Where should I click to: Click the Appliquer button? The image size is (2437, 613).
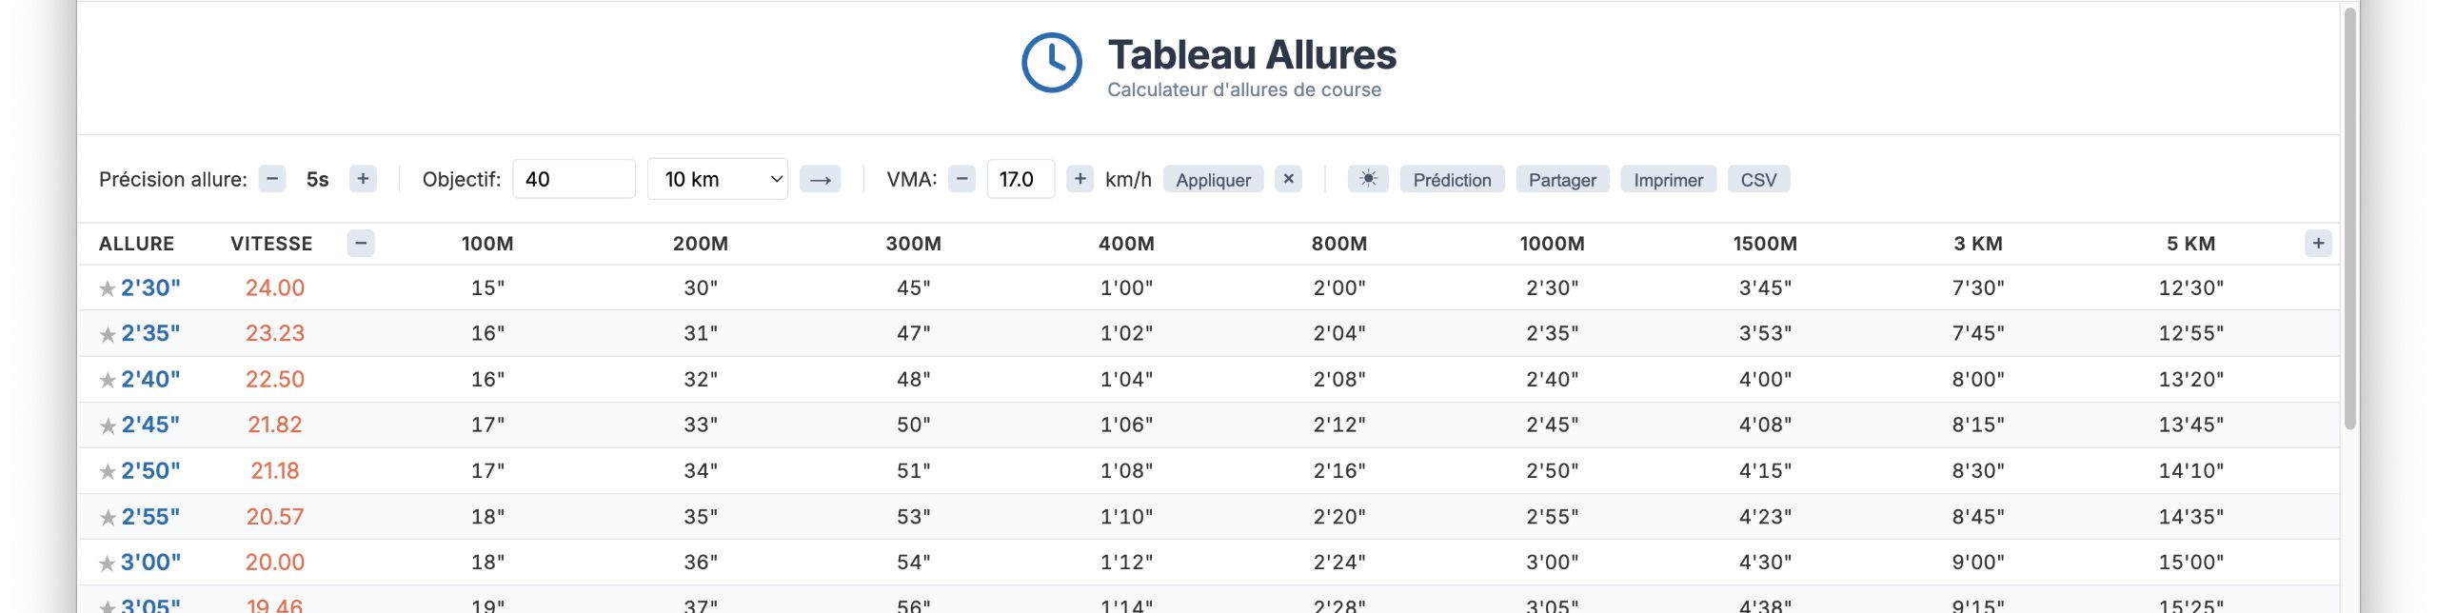point(1213,179)
